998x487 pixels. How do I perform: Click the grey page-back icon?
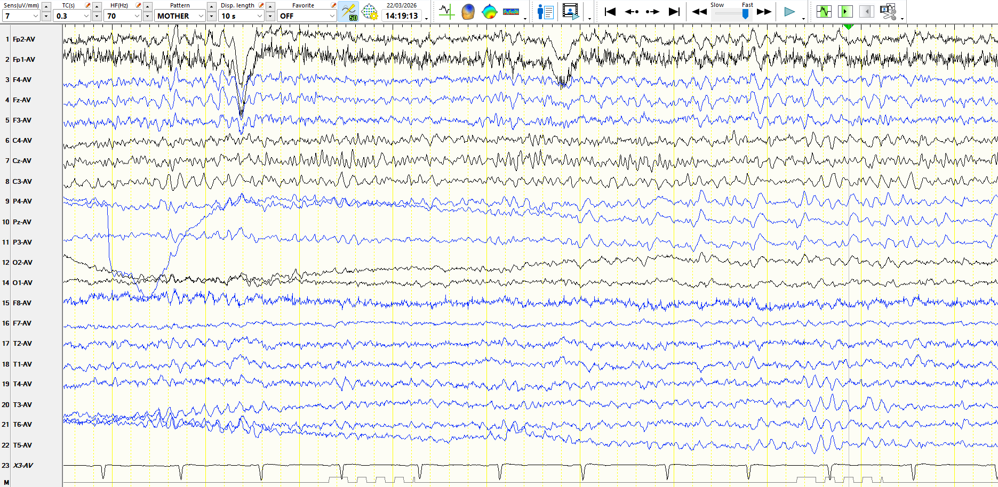866,12
